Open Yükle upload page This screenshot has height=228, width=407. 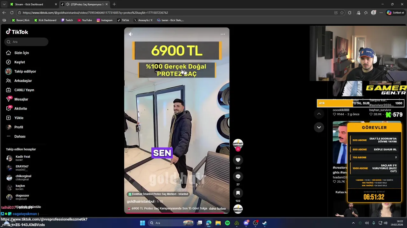19,118
